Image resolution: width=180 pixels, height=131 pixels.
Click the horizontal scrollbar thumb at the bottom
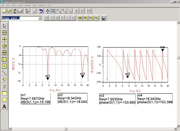[x=66, y=129]
